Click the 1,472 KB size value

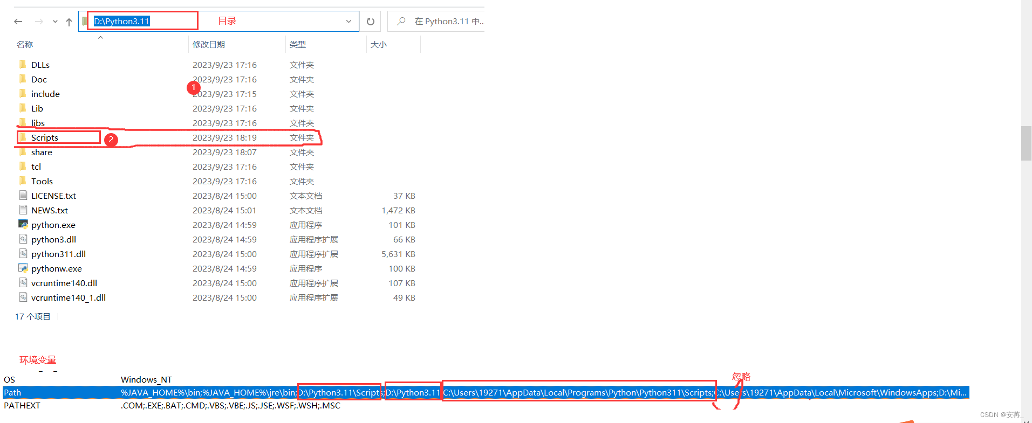point(398,210)
